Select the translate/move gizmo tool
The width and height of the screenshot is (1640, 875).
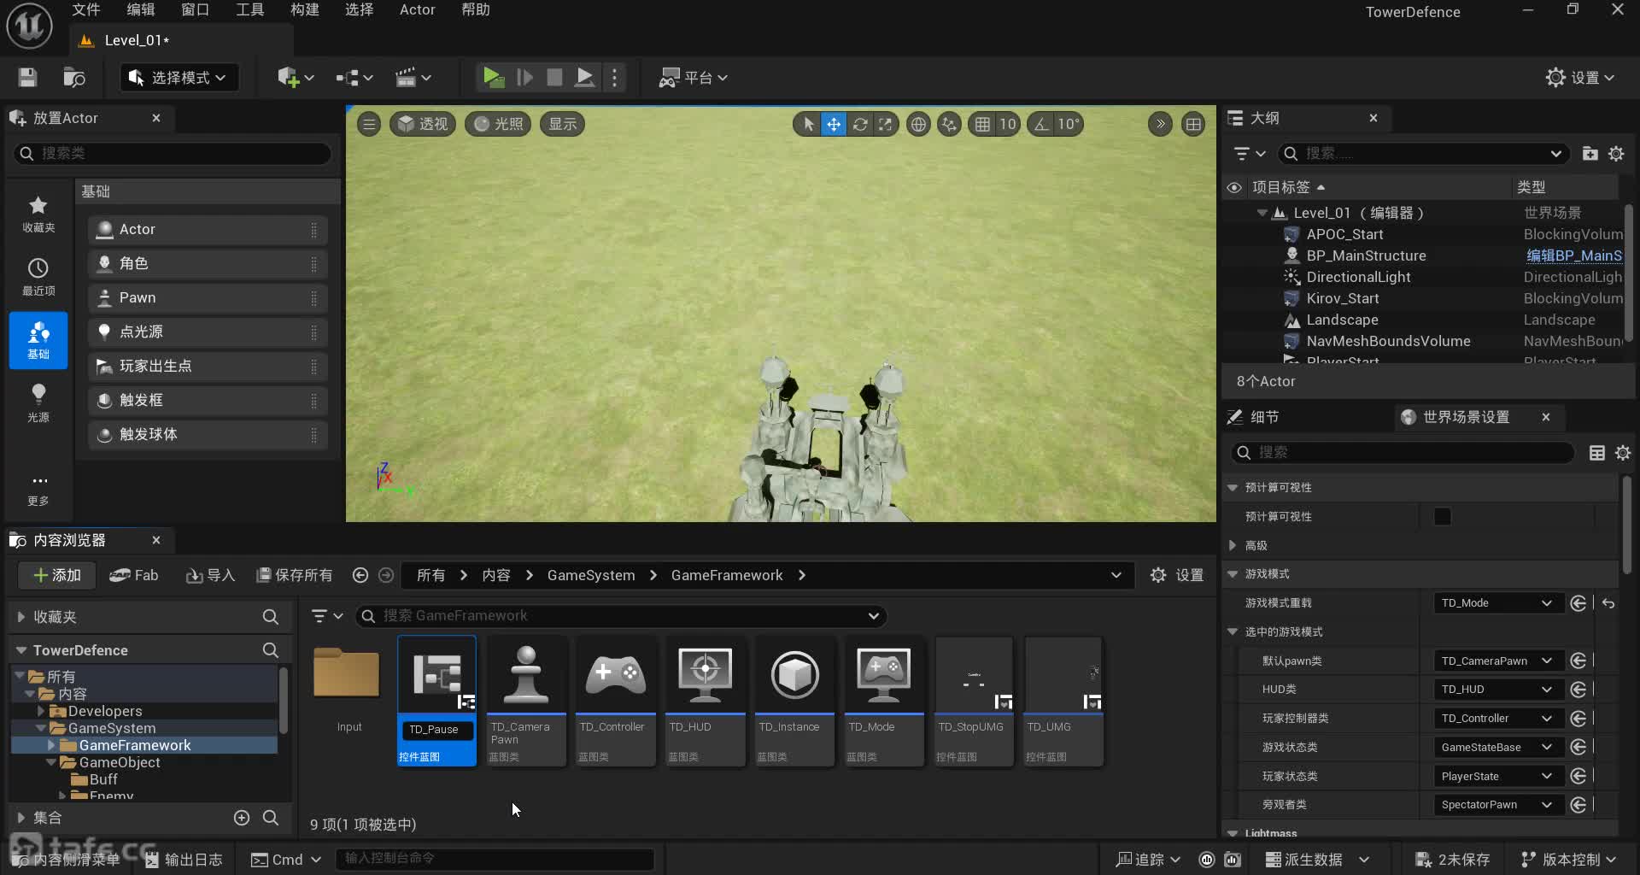coord(833,125)
